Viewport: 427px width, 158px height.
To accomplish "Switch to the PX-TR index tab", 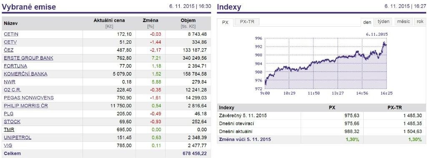I will pyautogui.click(x=247, y=22).
